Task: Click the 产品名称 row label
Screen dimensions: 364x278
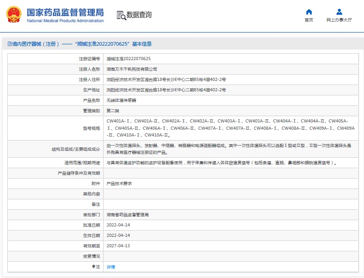Action: 91,100
